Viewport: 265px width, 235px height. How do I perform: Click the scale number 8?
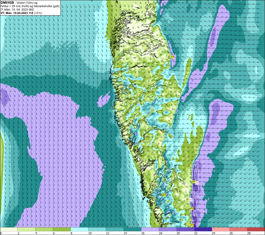(72, 233)
